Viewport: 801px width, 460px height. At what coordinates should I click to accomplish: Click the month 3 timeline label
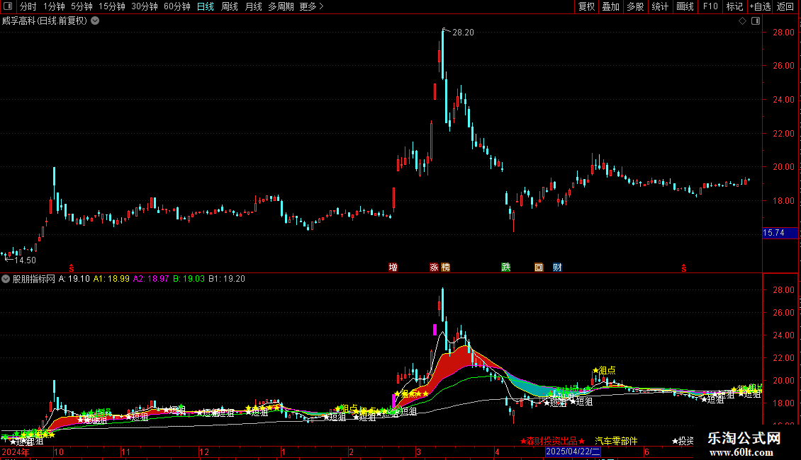point(418,452)
